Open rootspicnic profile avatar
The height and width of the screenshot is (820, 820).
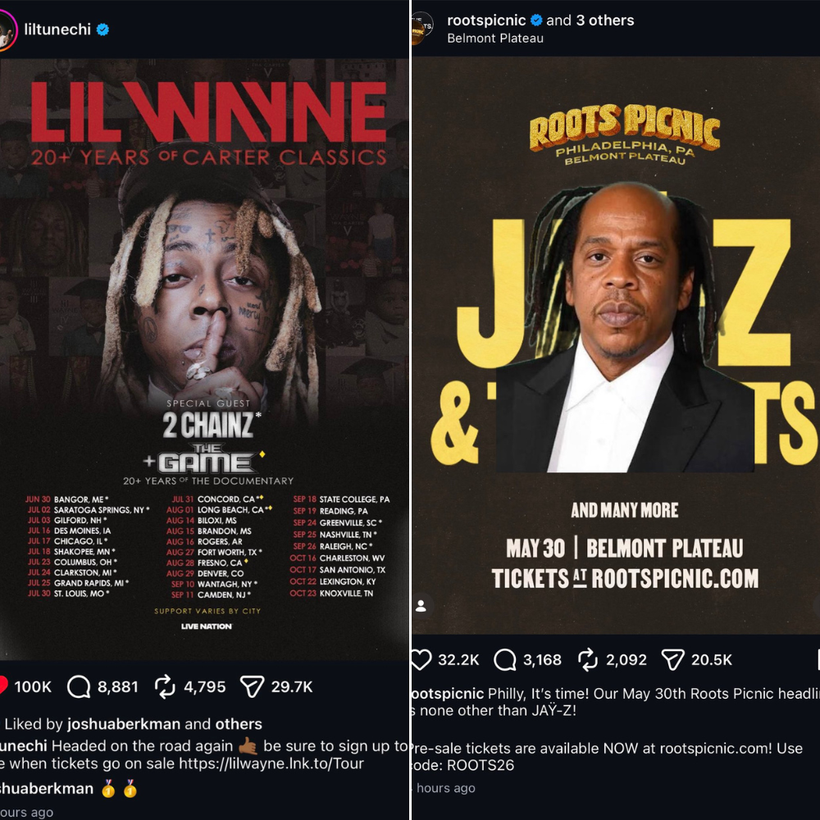[421, 28]
